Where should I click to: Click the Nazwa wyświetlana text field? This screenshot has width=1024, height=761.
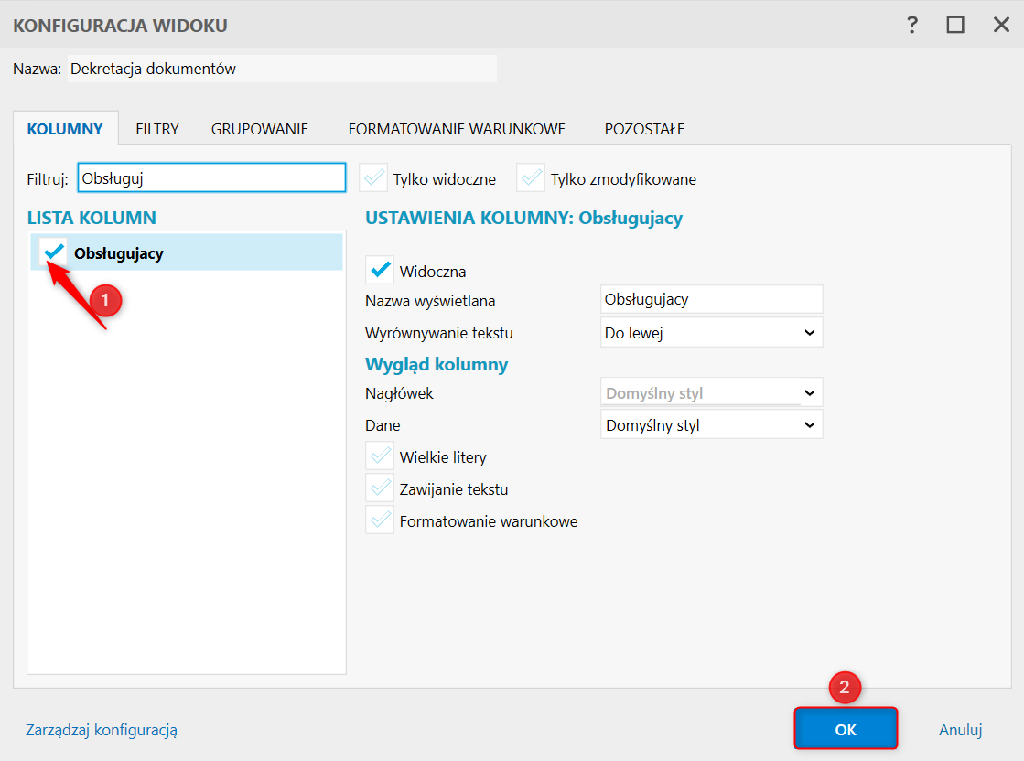click(x=711, y=300)
